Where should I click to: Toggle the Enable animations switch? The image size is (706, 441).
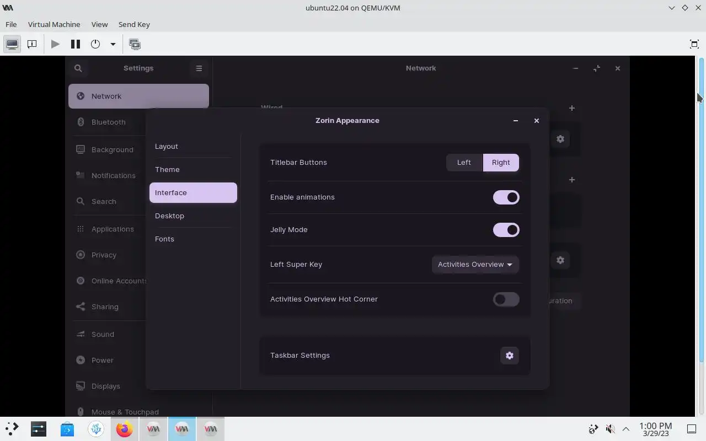(506, 197)
